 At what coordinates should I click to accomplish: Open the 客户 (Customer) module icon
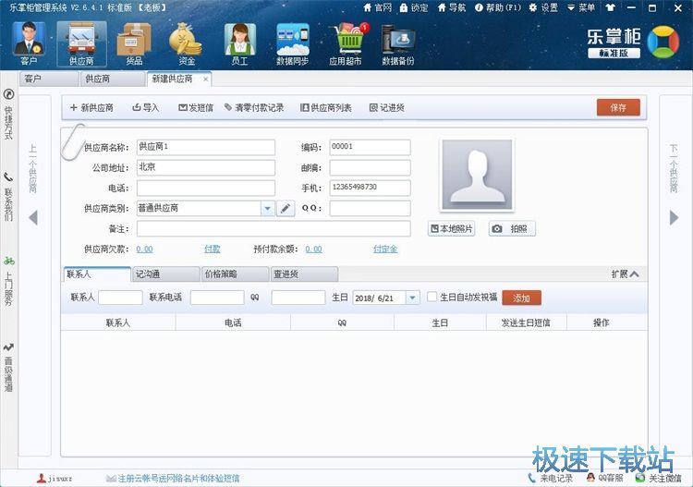click(x=30, y=43)
